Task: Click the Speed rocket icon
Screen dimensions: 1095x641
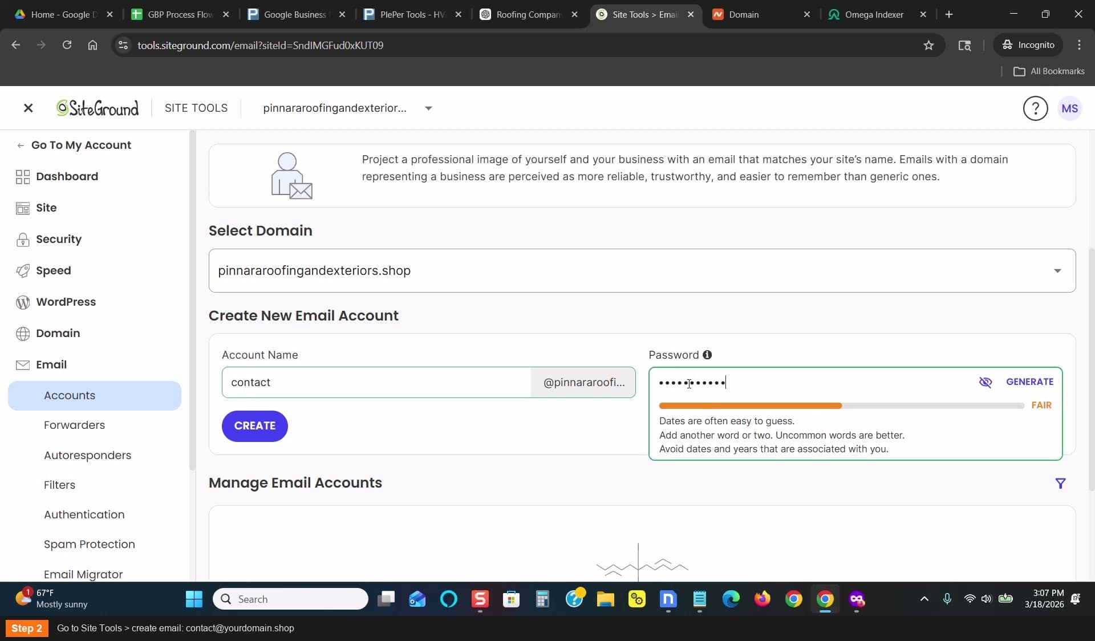Action: [x=23, y=271]
